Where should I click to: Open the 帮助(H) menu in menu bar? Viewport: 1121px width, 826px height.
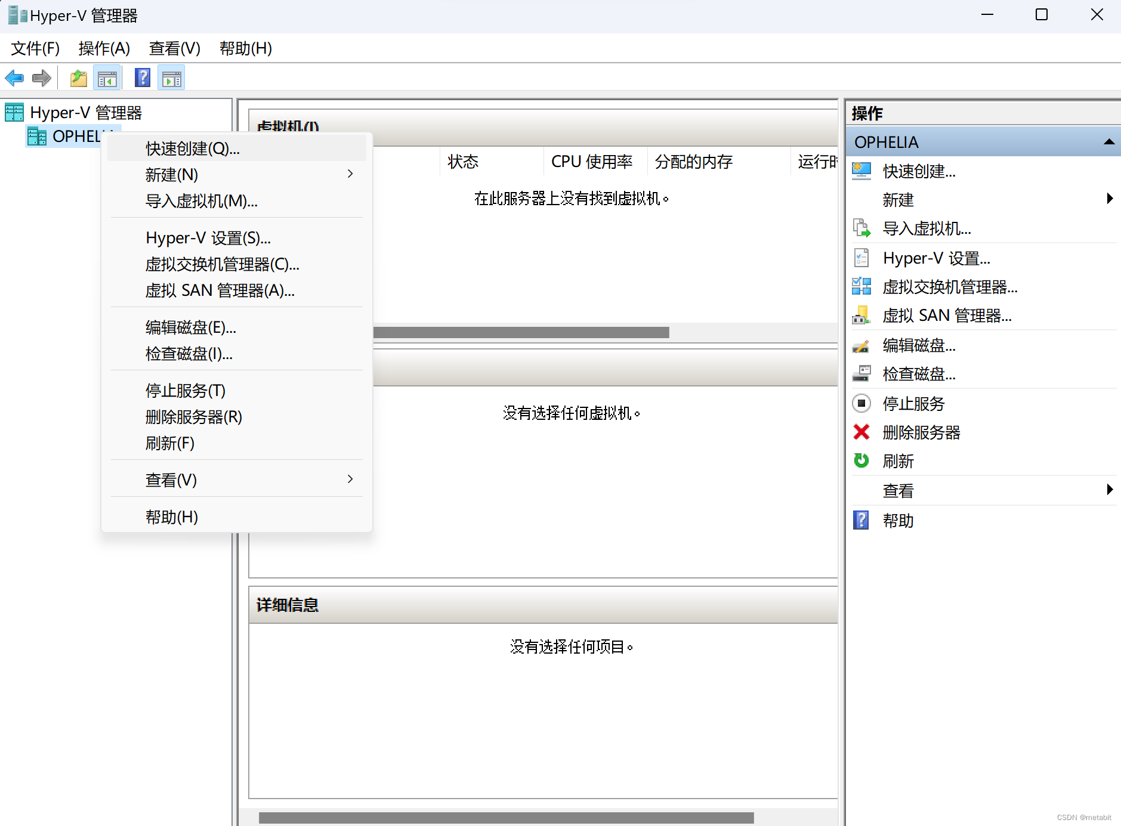pos(246,48)
